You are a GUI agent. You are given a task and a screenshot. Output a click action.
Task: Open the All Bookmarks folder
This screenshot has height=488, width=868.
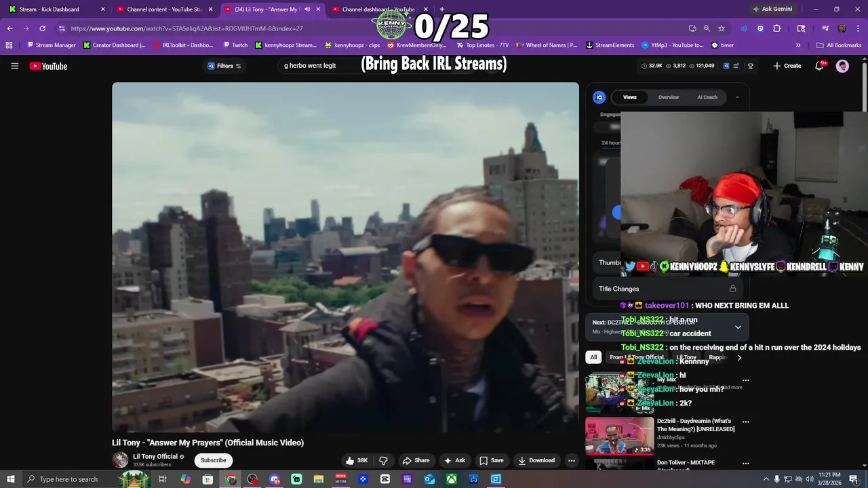(x=839, y=45)
